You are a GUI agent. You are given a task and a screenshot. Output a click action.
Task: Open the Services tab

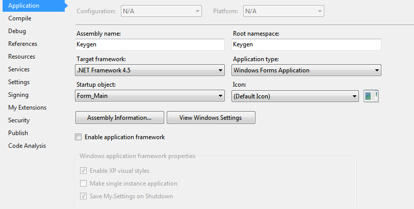coord(19,69)
